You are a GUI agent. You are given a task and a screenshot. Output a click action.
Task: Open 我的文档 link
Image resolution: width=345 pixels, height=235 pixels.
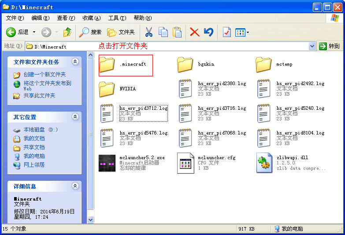(x=34, y=138)
